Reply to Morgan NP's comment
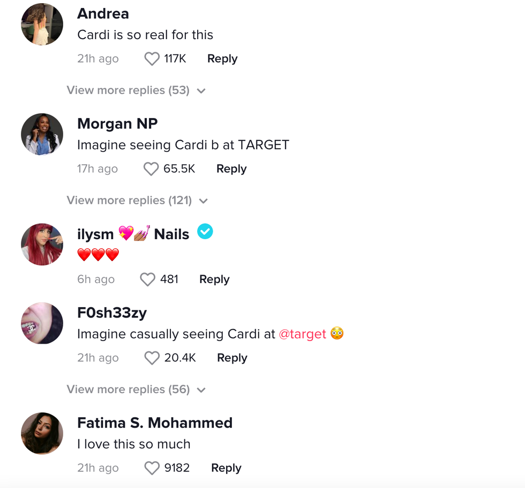525x488 pixels. click(231, 168)
